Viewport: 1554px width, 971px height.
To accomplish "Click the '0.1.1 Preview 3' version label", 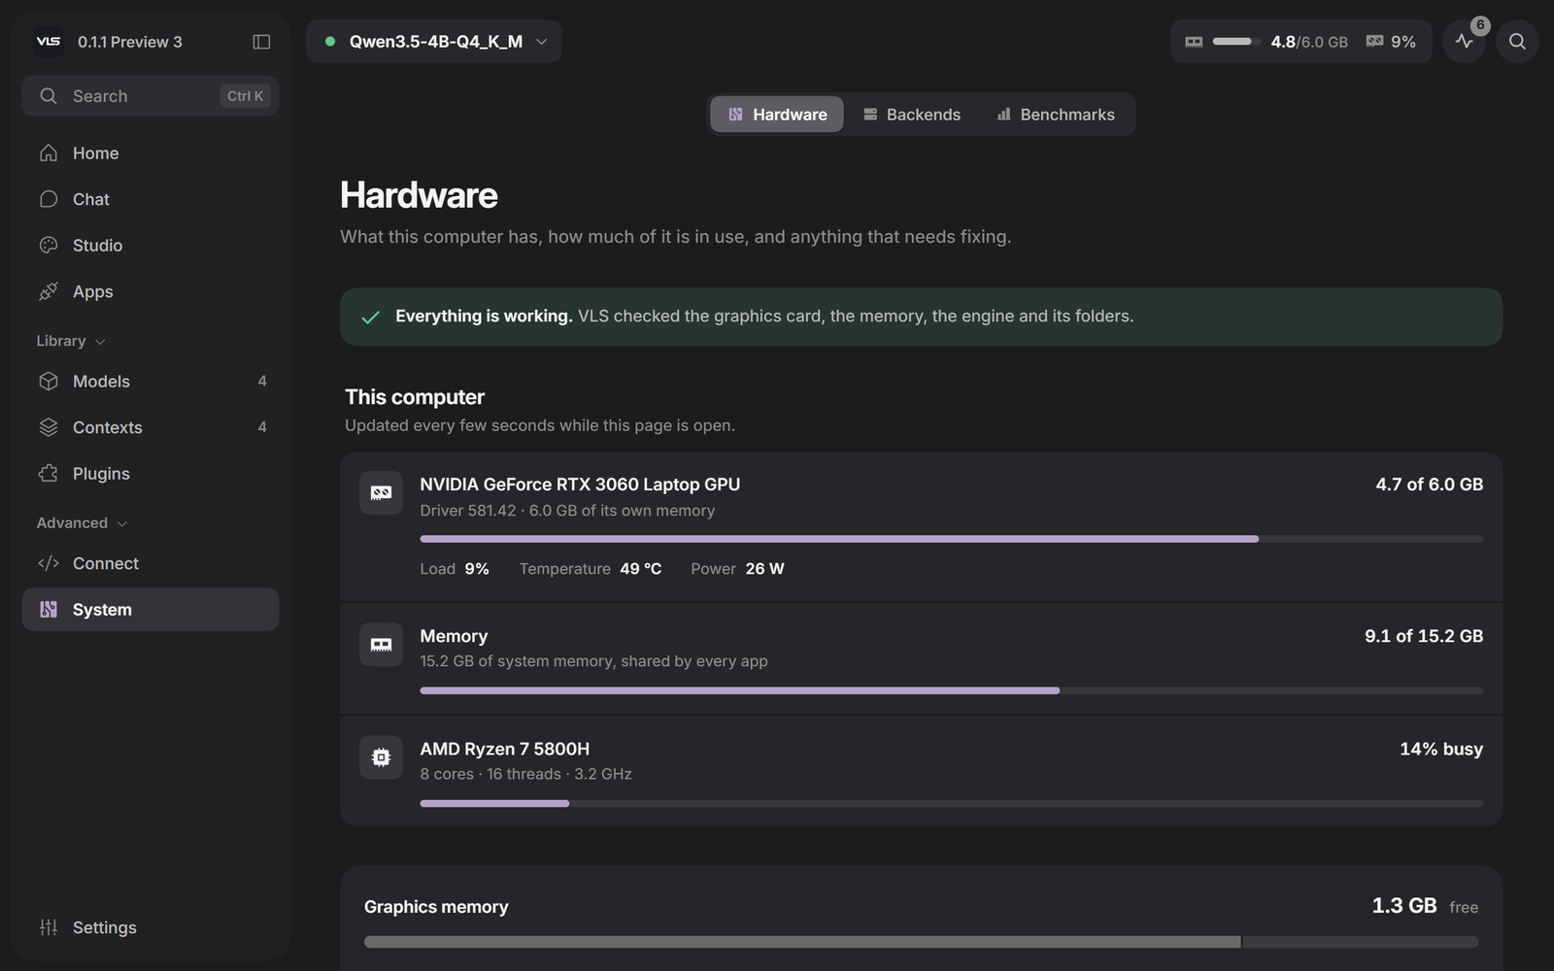I will [x=130, y=42].
